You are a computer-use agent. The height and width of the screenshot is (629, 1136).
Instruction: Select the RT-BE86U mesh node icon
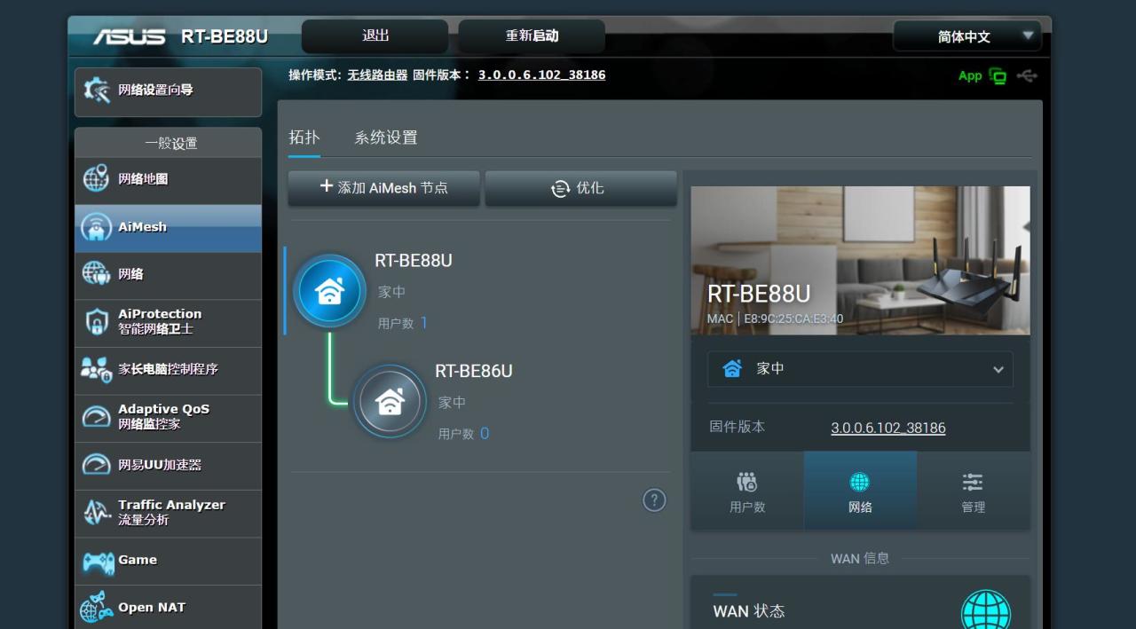(x=390, y=401)
